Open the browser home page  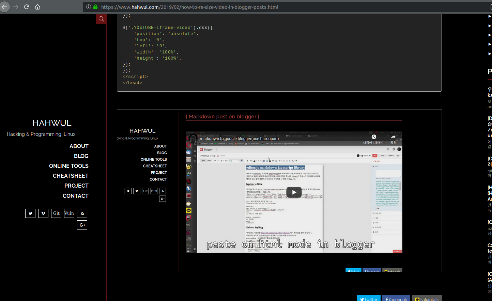(x=37, y=7)
